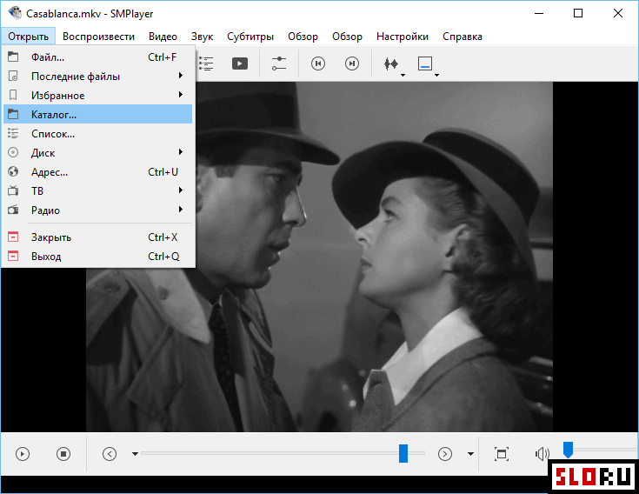Close the Открыть menu in menu bar
The image size is (639, 494).
tap(28, 37)
